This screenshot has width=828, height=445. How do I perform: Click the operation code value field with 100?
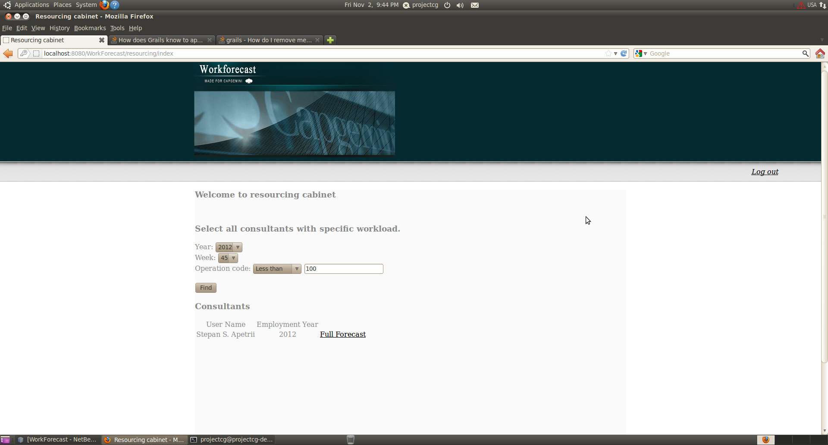click(x=344, y=269)
